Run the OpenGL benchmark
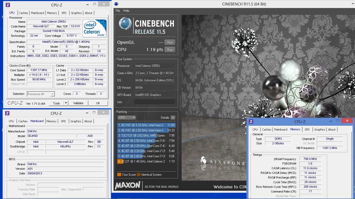This screenshot has height=199, width=355. pyautogui.click(x=170, y=42)
